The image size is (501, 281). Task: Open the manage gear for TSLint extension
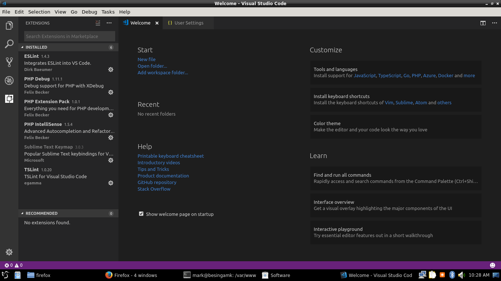tap(111, 183)
